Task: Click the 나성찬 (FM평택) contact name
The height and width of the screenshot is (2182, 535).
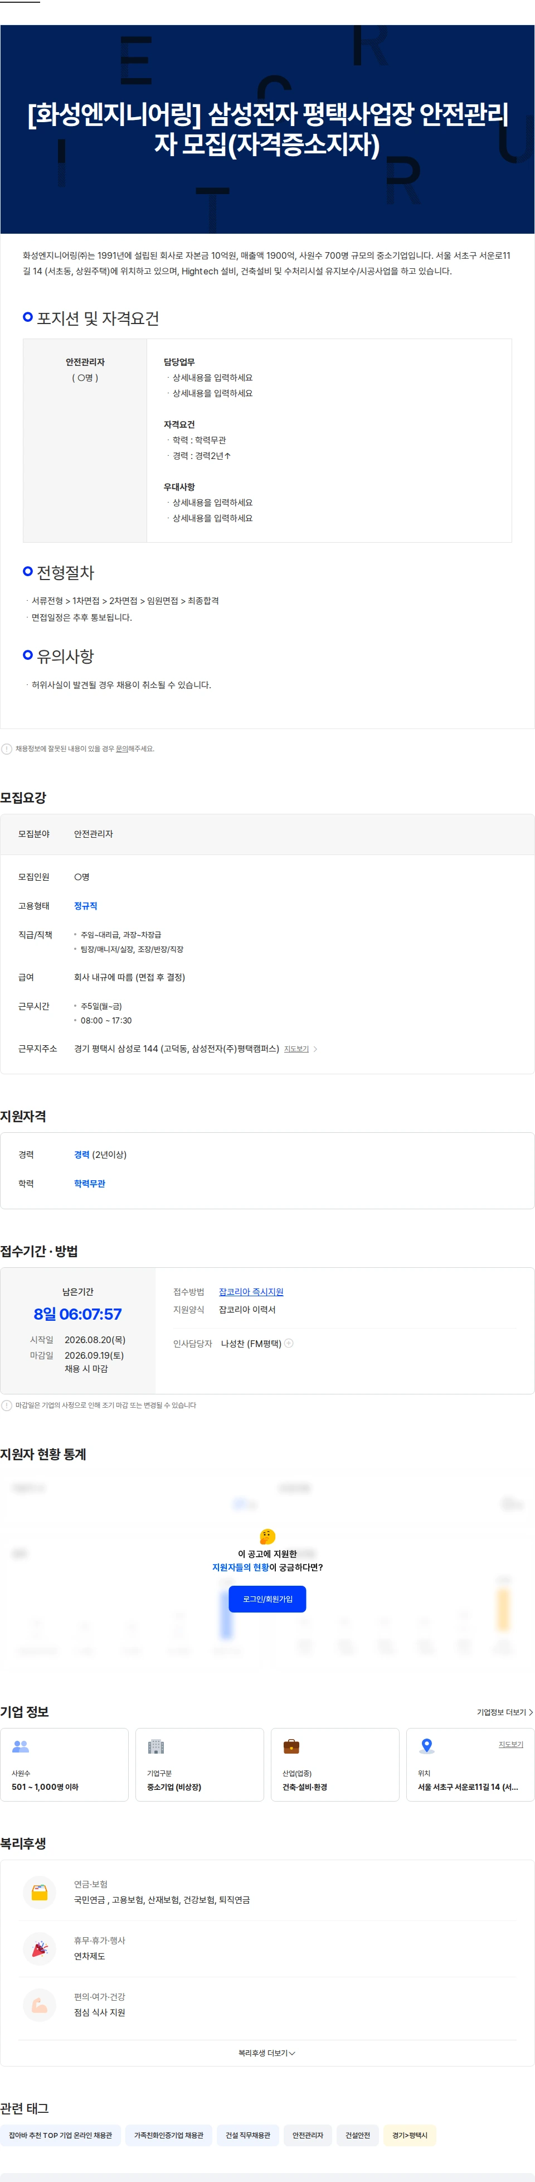Action: pos(251,1344)
